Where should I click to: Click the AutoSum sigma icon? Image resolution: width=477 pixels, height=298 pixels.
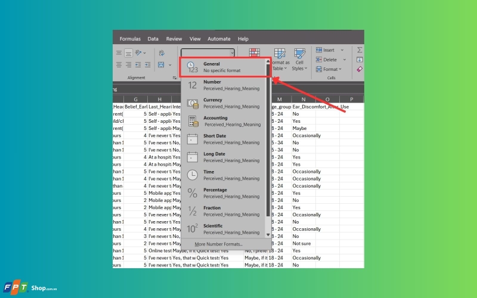360,49
